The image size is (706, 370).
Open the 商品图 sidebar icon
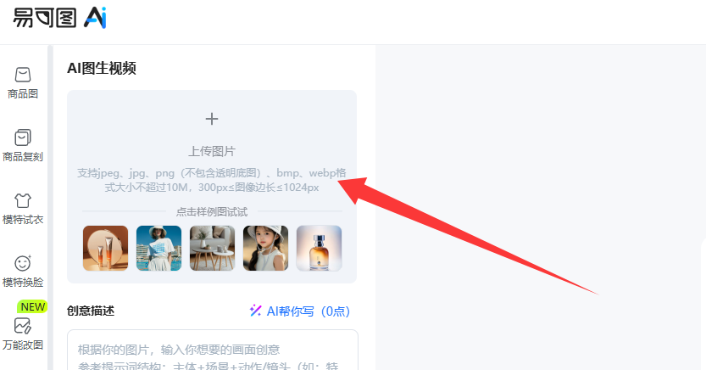tap(23, 75)
